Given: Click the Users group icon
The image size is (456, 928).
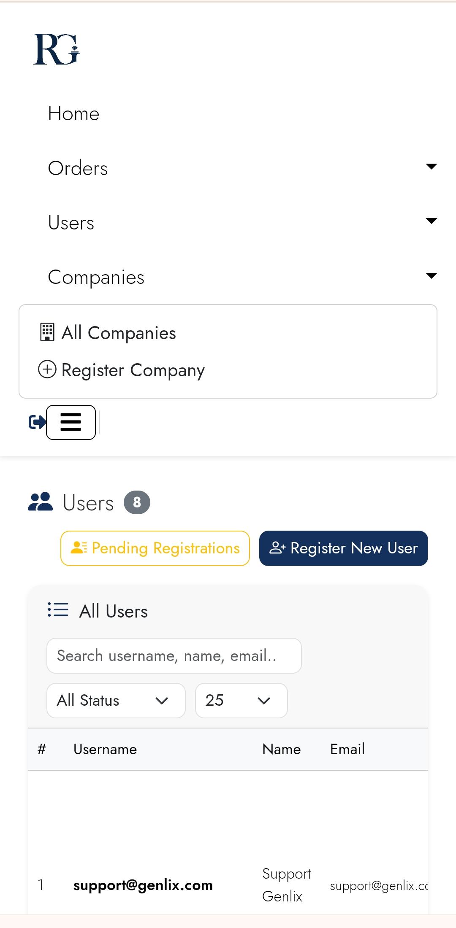Looking at the screenshot, I should [x=41, y=502].
